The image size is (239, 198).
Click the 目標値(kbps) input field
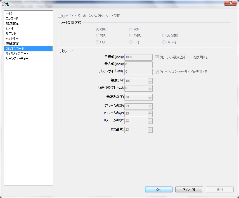(x=138, y=57)
